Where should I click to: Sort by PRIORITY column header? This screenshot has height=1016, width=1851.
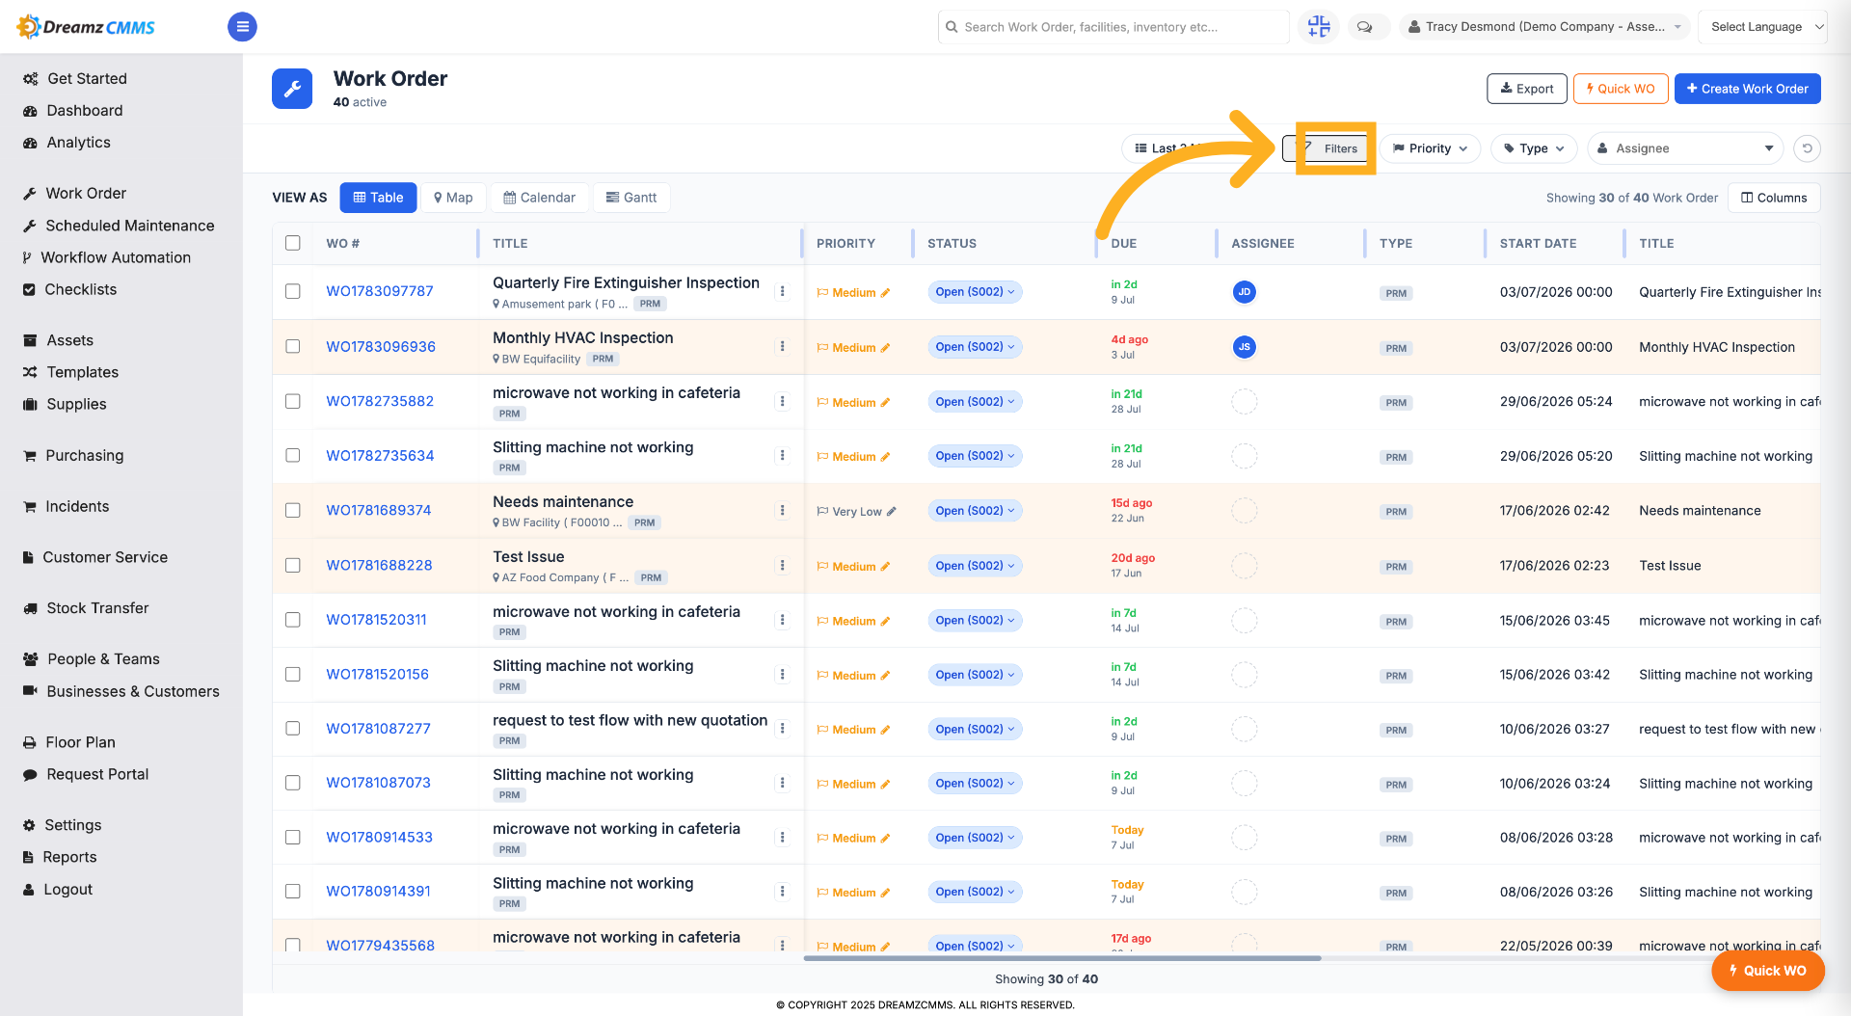pyautogui.click(x=845, y=244)
